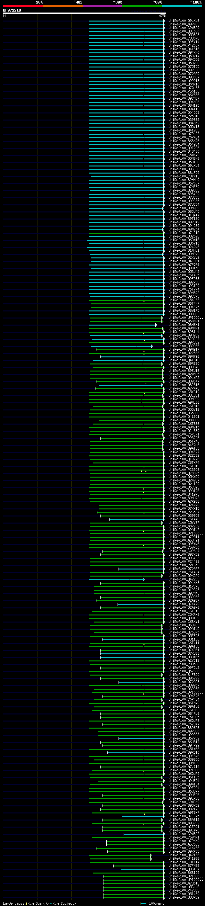Click the green ~80% identity legend bar
This screenshot has width=205, height=906.
[x=142, y=6]
